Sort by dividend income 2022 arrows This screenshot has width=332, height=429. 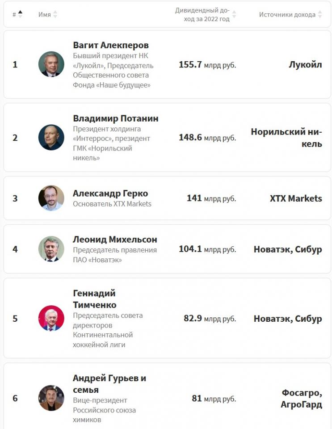point(234,15)
